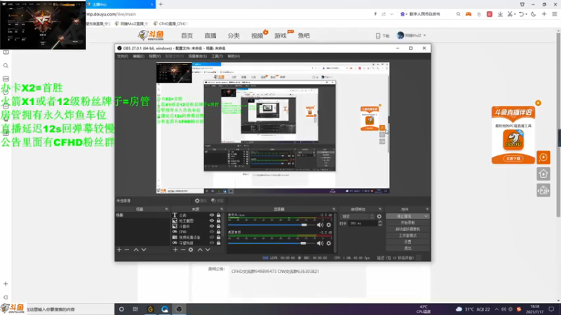Open the File menu in OBS
561x315 pixels.
(122, 56)
